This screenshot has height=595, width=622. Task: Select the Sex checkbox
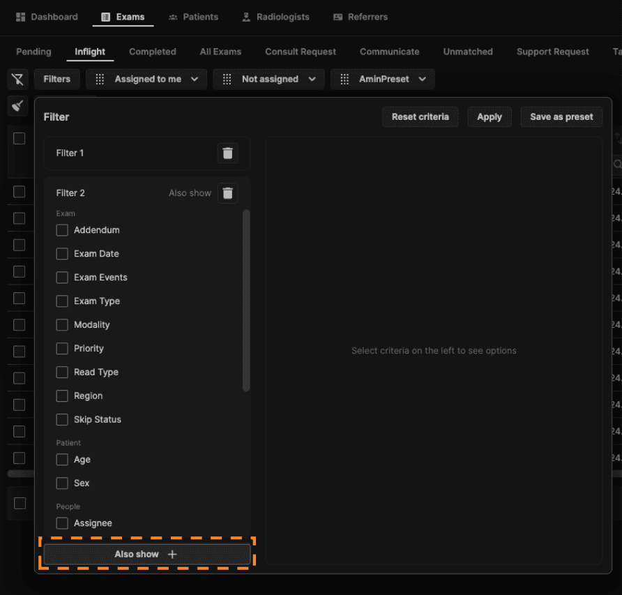[62, 483]
